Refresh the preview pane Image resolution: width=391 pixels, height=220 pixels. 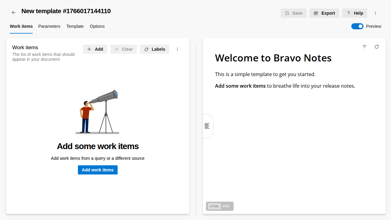tap(377, 47)
